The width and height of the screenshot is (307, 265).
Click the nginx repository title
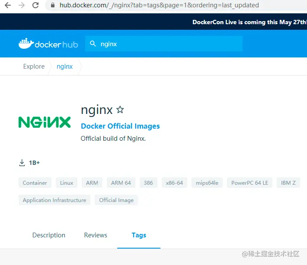(97, 110)
